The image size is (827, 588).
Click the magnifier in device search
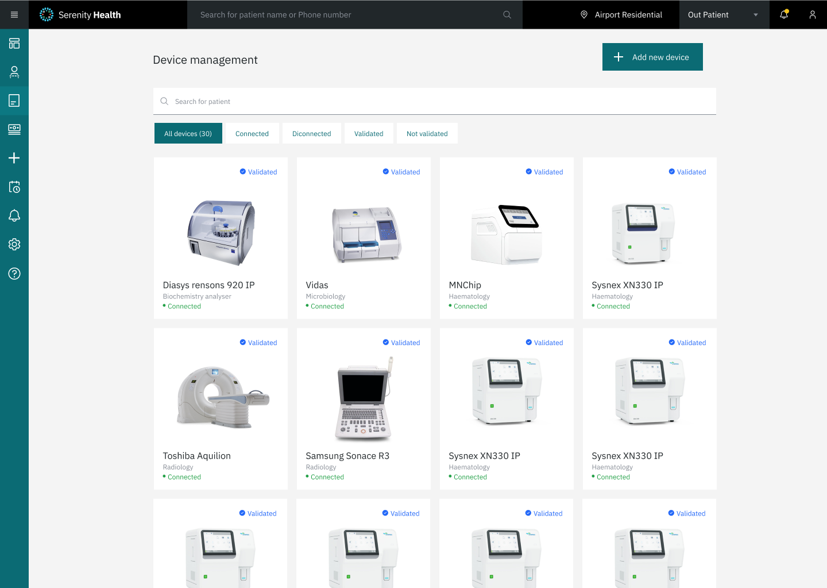164,101
